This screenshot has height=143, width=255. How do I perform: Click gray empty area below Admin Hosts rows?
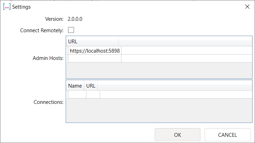(159, 70)
